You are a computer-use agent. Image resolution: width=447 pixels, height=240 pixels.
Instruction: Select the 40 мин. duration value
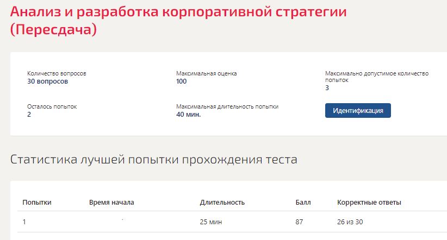(x=189, y=115)
